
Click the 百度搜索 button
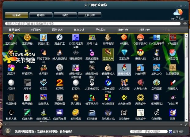coord(176,131)
